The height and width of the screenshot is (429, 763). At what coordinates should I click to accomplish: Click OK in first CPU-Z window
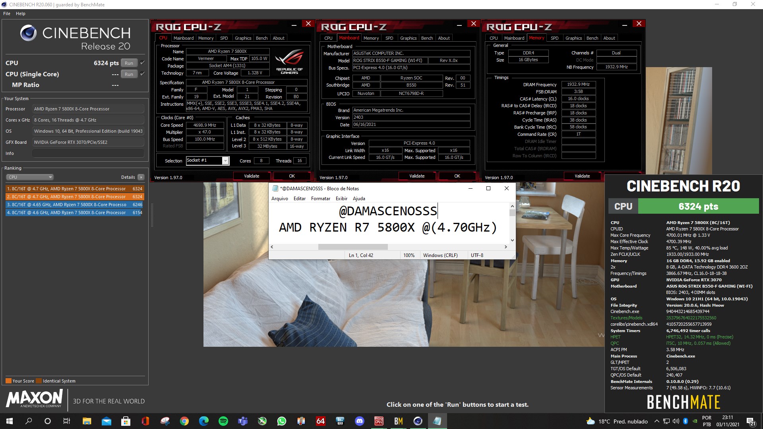[x=292, y=176]
